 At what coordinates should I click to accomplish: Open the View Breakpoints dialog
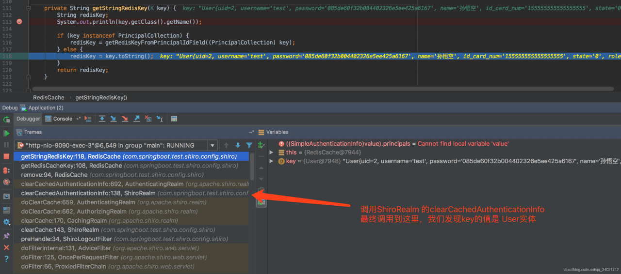pyautogui.click(x=6, y=170)
